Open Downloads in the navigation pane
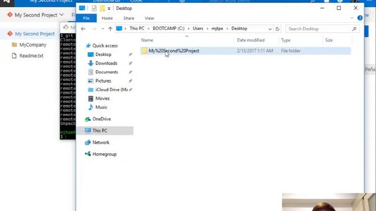The height and width of the screenshot is (211, 376). 106,63
